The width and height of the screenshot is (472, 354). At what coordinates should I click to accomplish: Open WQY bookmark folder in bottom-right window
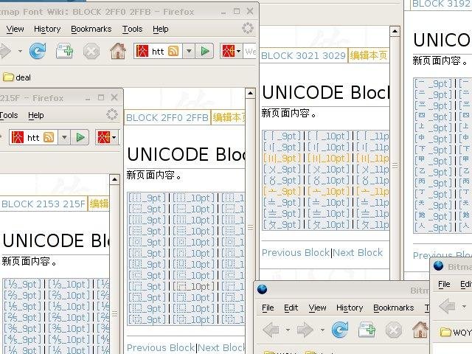456,332
